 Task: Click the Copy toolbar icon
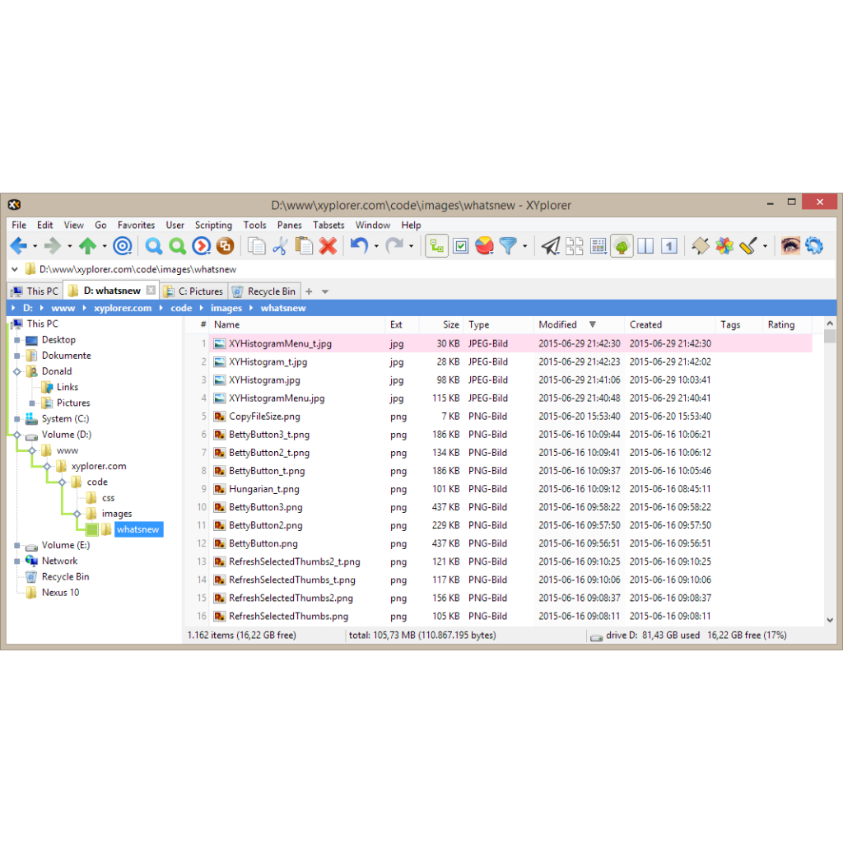pos(257,246)
